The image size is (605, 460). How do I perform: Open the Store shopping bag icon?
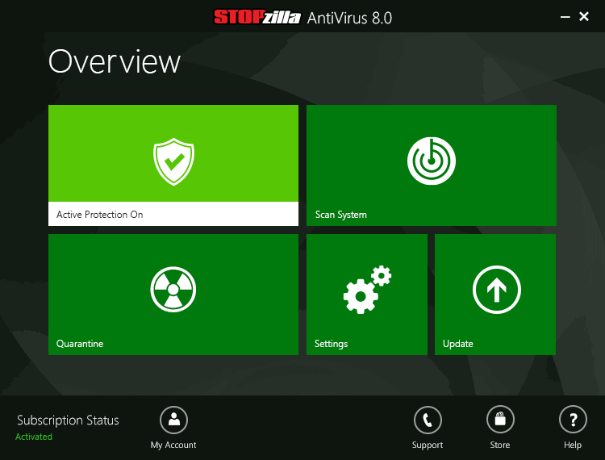tap(500, 420)
